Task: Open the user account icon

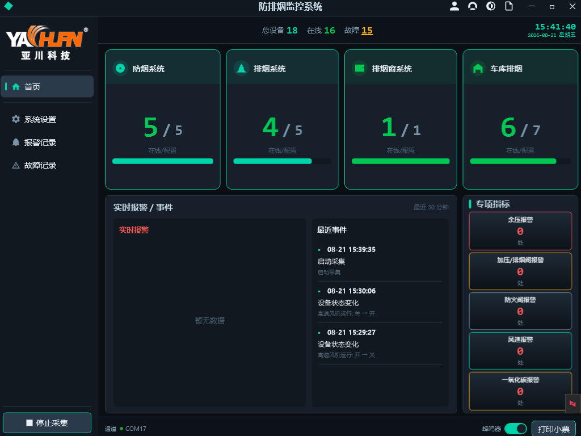Action: [x=454, y=6]
